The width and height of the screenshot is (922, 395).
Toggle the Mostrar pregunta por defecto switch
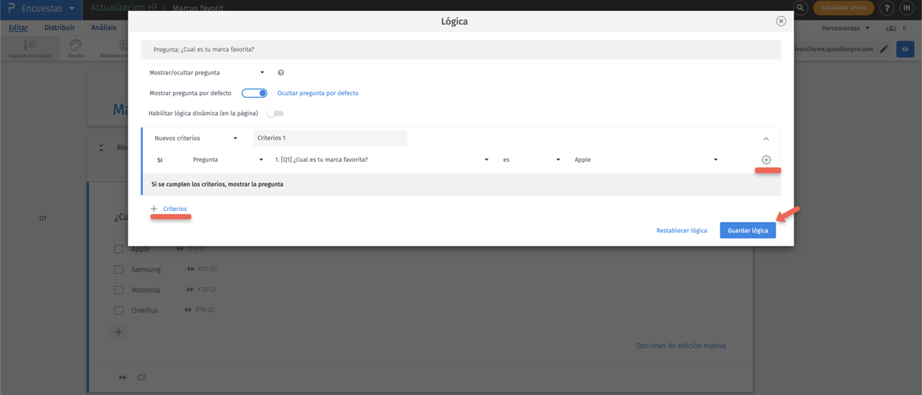click(254, 93)
